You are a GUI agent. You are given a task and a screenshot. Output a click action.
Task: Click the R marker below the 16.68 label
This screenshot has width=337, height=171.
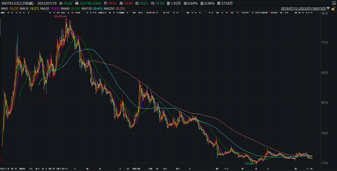click(256, 168)
